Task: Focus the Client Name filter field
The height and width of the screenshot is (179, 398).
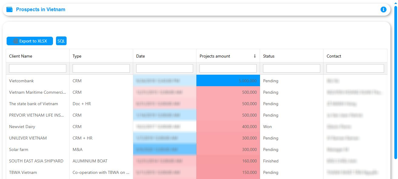Action: [x=38, y=68]
